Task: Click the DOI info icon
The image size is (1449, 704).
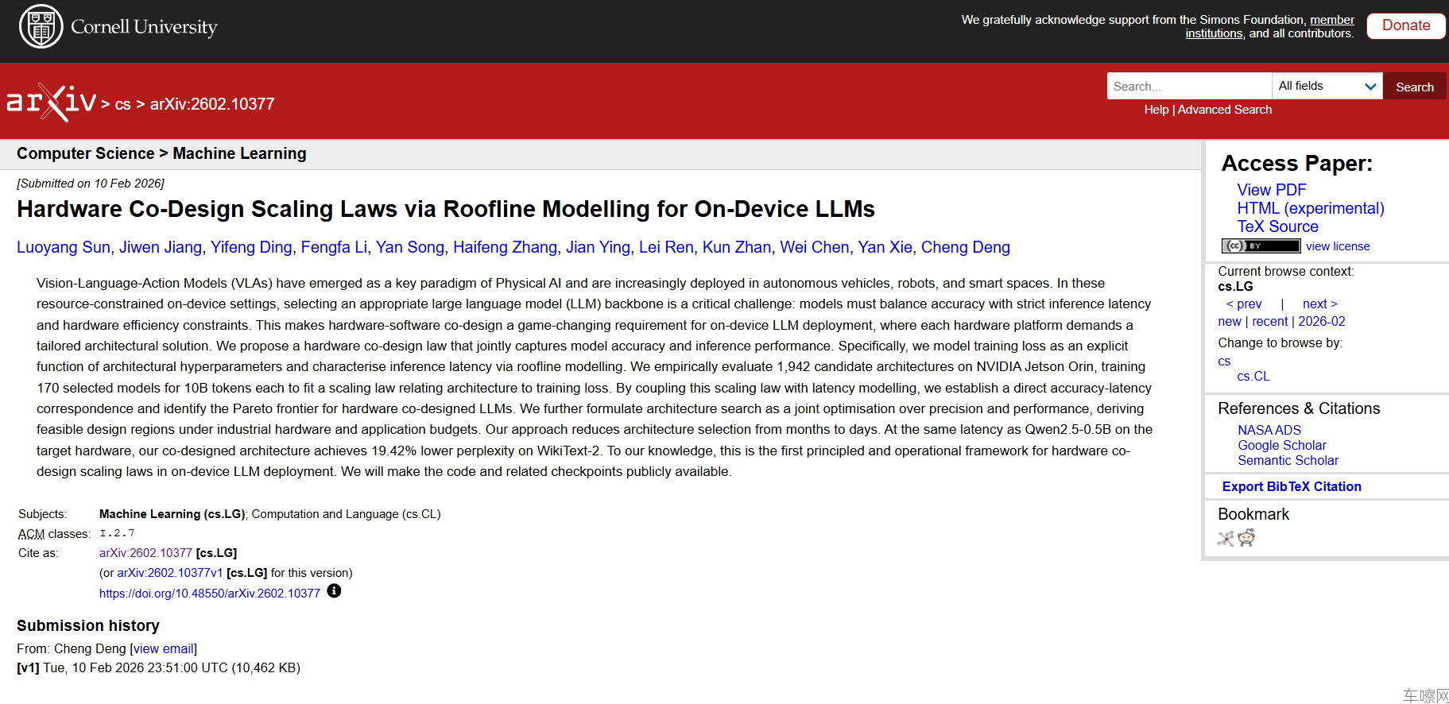Action: [x=334, y=591]
